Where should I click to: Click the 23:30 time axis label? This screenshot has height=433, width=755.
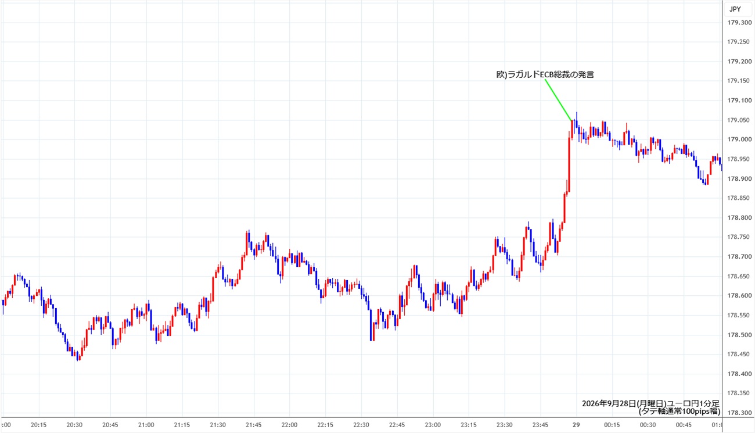click(x=504, y=425)
